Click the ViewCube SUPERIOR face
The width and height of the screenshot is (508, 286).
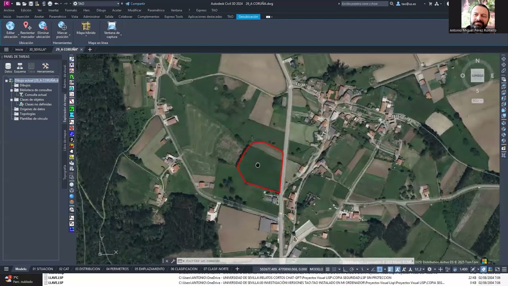tap(477, 75)
